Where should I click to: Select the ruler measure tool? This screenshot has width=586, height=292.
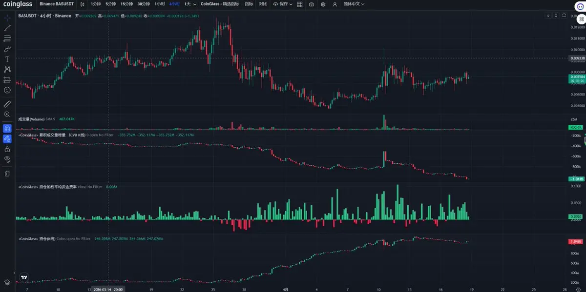[x=7, y=104]
